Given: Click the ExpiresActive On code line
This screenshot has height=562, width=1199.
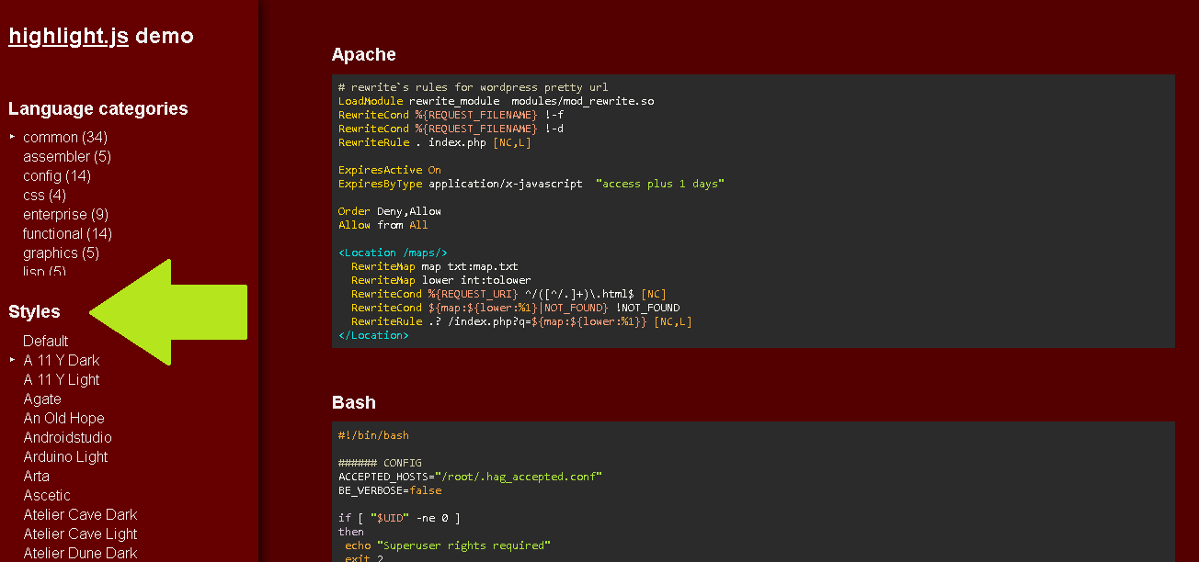Looking at the screenshot, I should (390, 170).
